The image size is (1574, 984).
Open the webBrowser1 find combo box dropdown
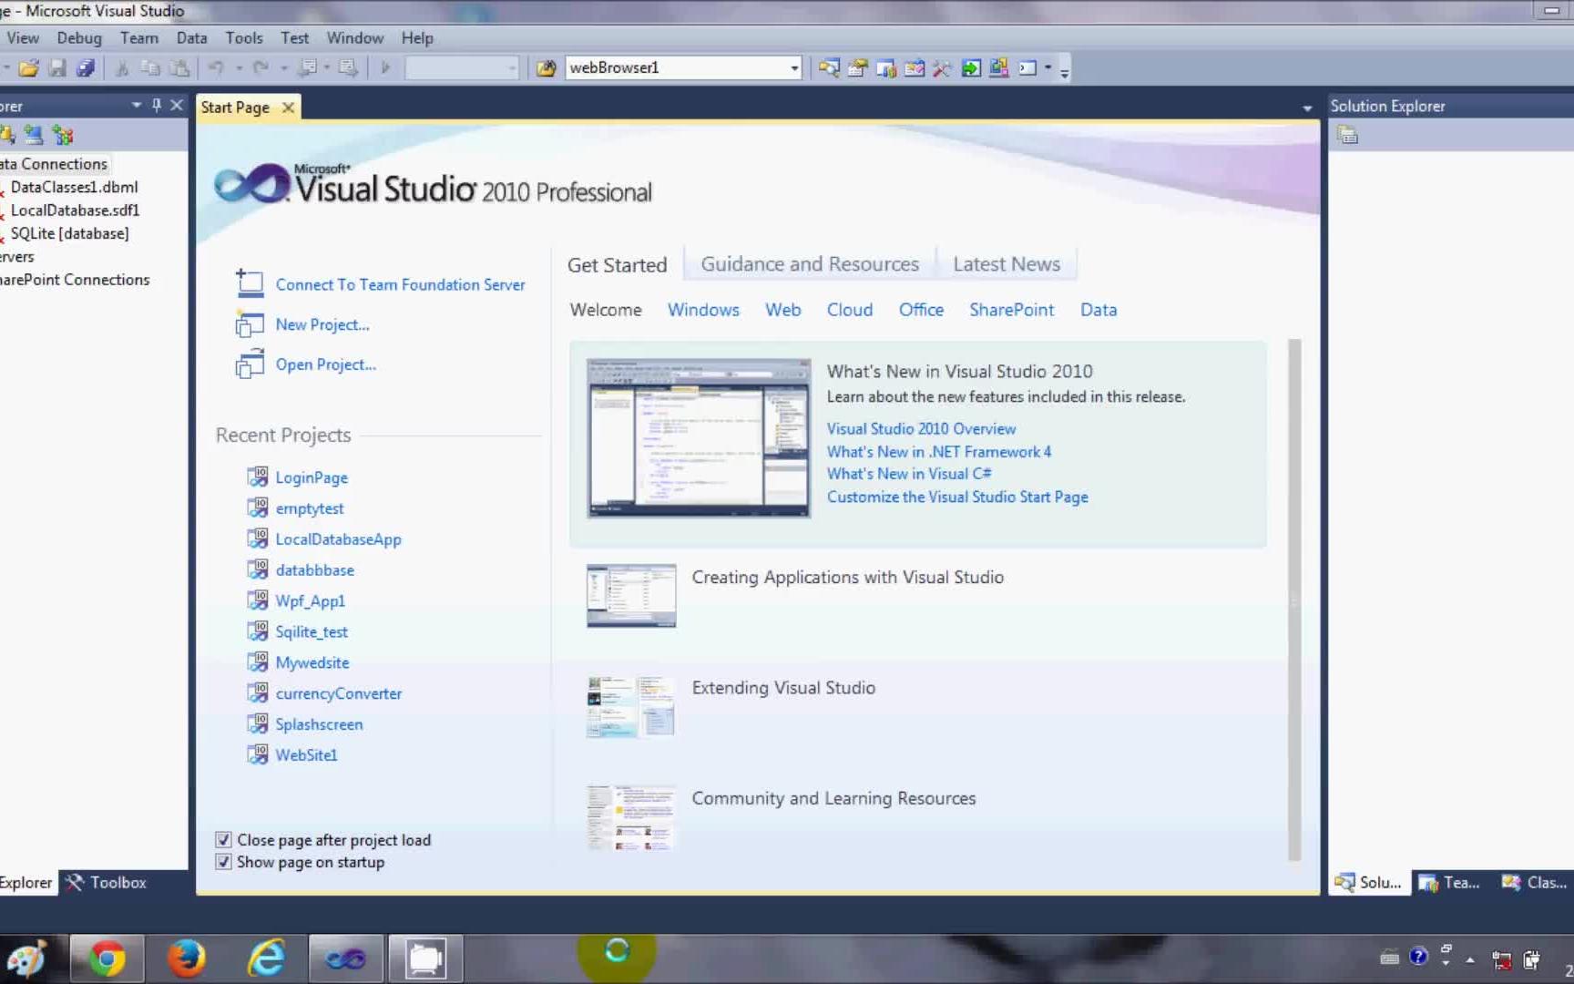(x=794, y=67)
